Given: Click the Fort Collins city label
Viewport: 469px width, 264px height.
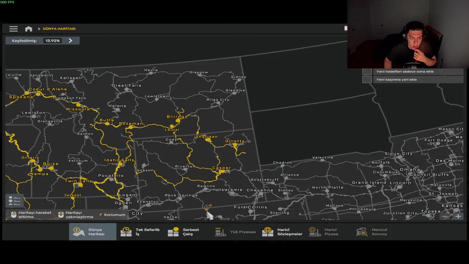Looking at the screenshot, I should pos(251,207).
